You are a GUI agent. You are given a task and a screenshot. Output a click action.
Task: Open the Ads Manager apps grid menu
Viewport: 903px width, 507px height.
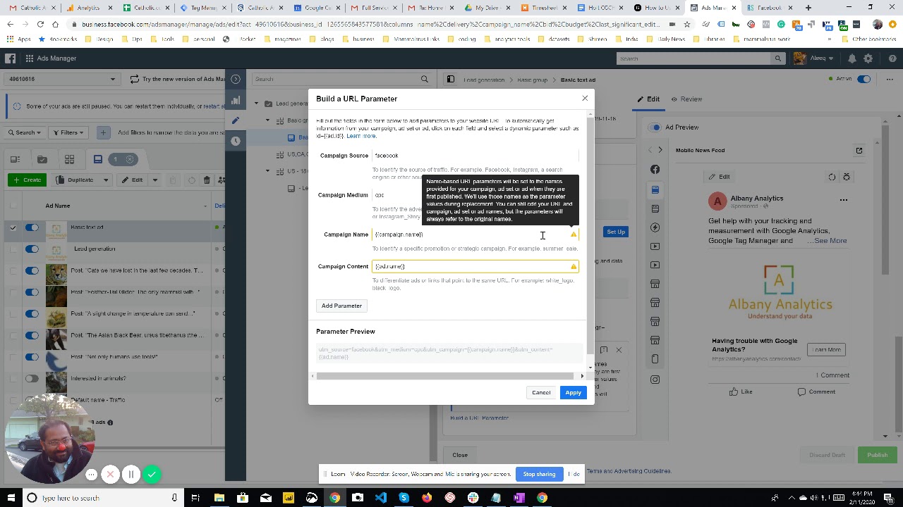(x=30, y=58)
